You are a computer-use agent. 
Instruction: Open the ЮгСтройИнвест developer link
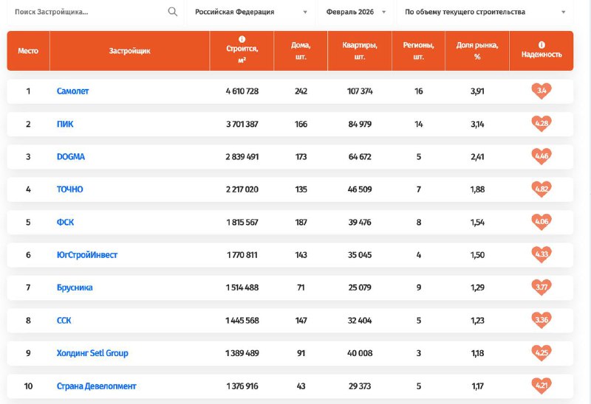pyautogui.click(x=86, y=255)
